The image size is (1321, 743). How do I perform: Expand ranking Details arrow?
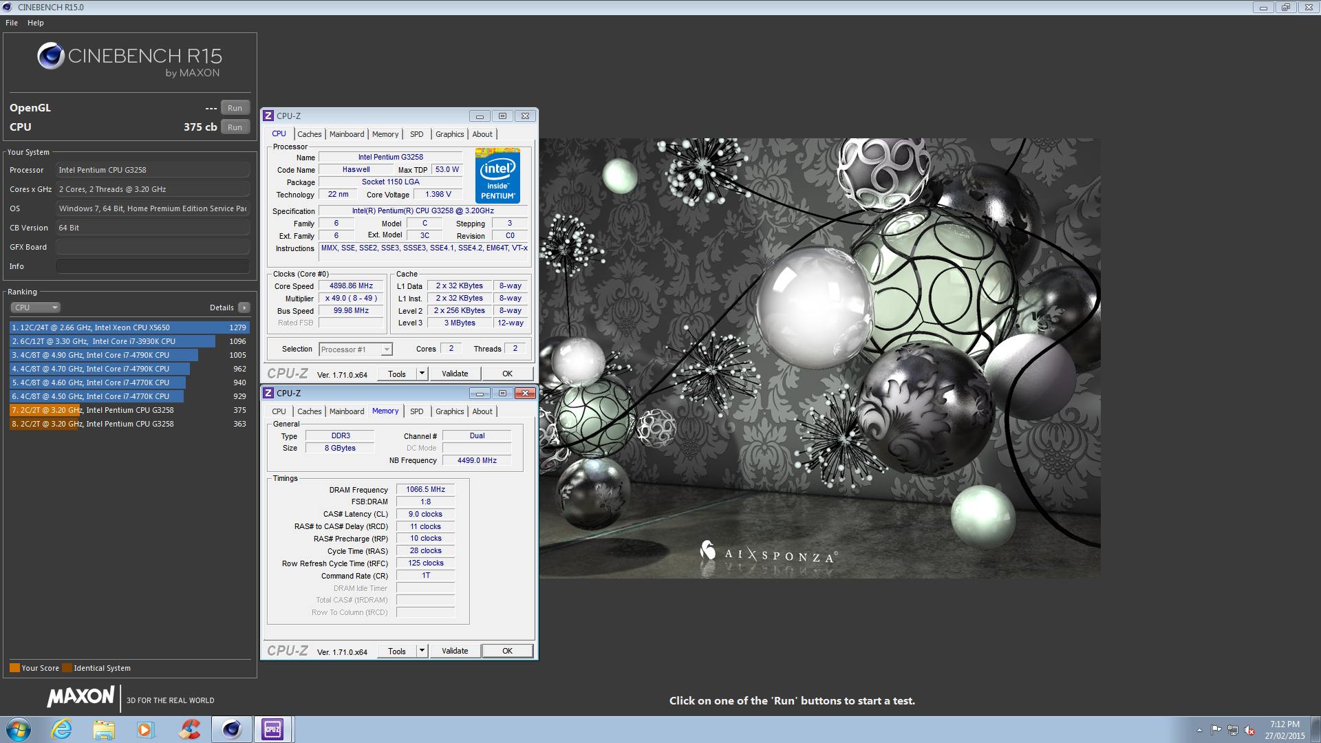[x=244, y=308]
